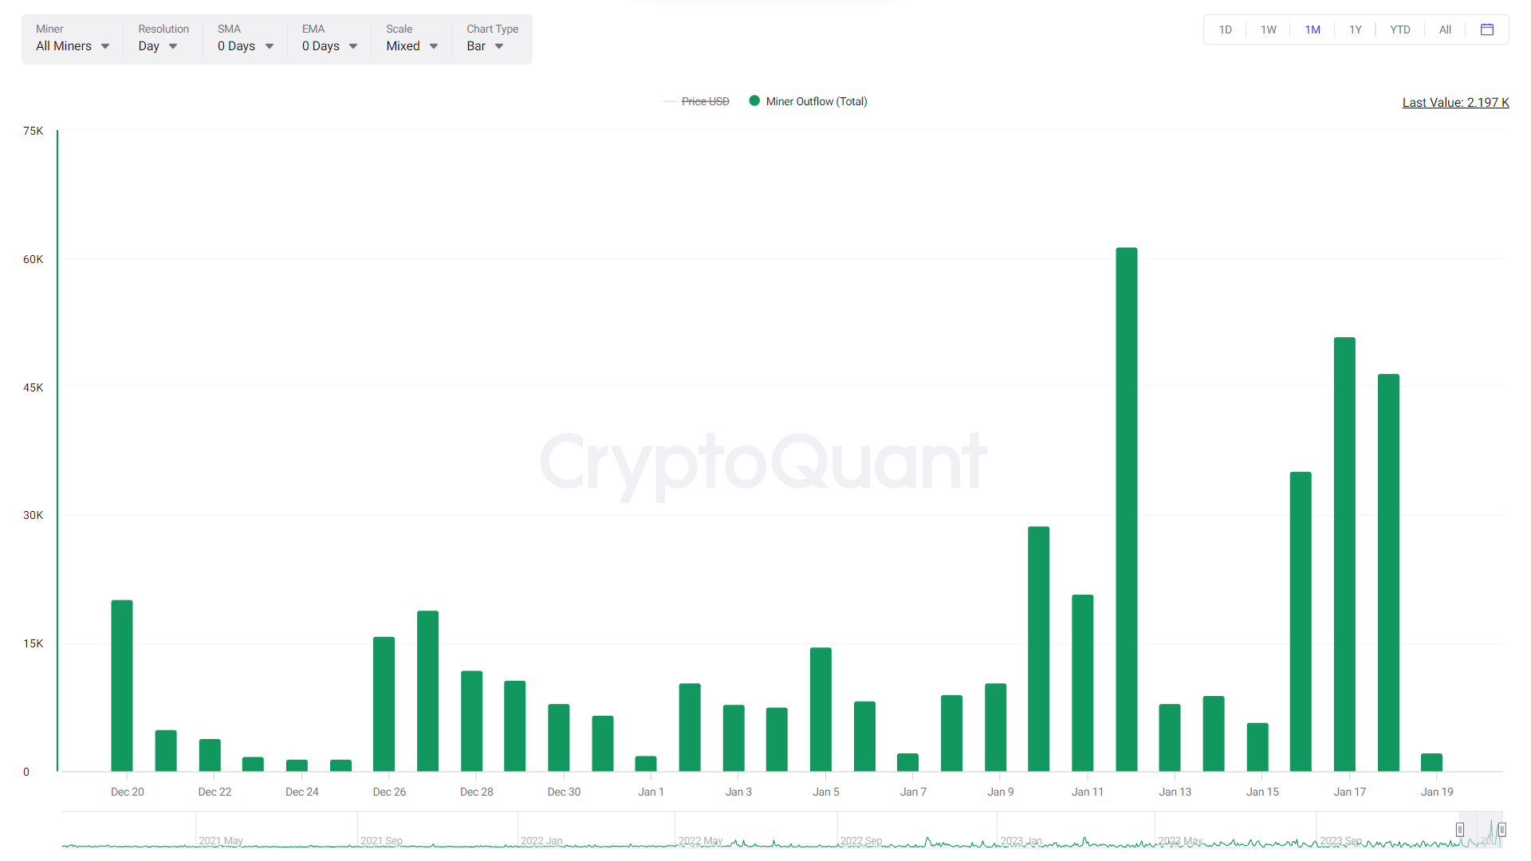The image size is (1531, 861).
Task: Click the left handle of range navigator
Action: 1460,830
